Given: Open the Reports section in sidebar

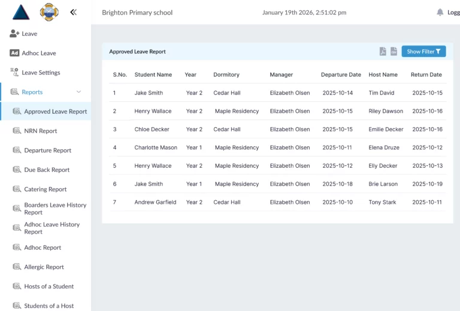Looking at the screenshot, I should coord(32,92).
